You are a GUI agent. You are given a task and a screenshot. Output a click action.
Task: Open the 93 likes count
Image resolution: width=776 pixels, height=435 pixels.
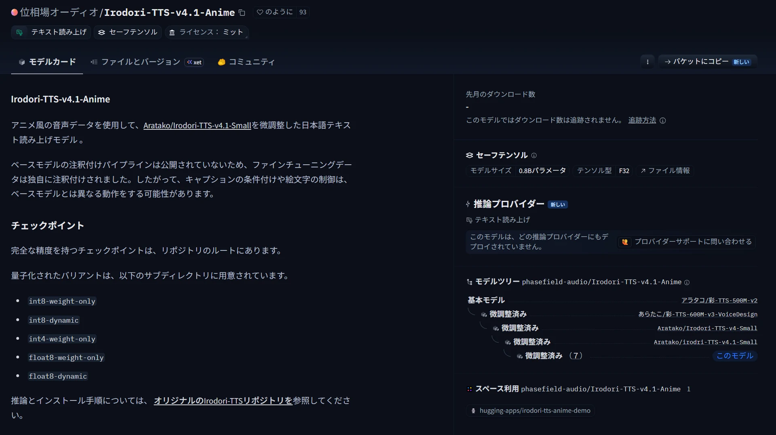click(x=303, y=12)
